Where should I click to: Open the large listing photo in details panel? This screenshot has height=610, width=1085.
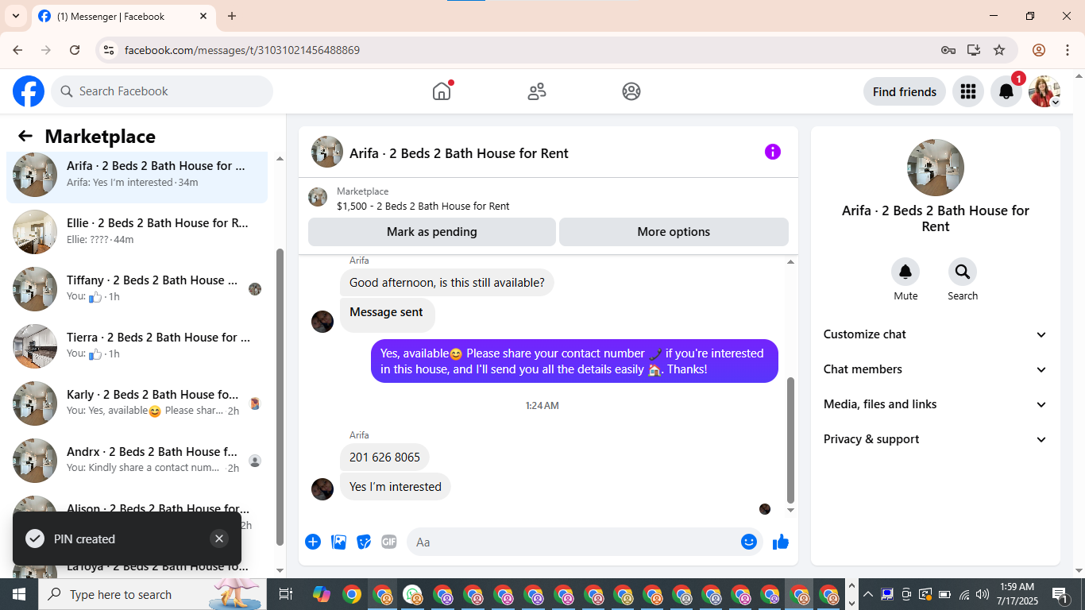[936, 168]
